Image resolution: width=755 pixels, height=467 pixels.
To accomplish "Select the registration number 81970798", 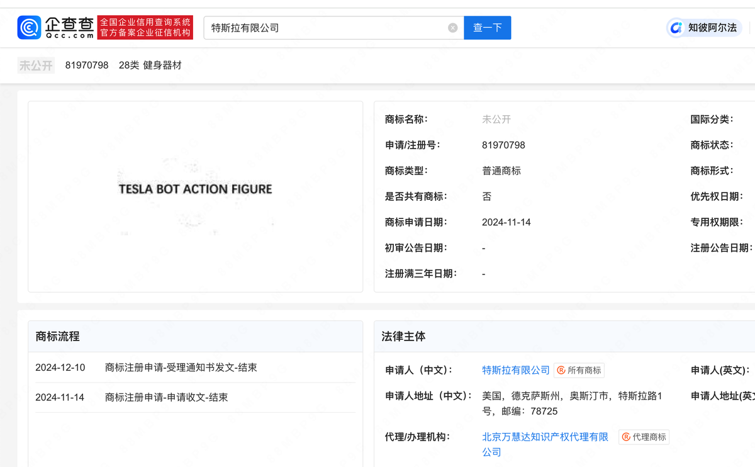I will [88, 65].
